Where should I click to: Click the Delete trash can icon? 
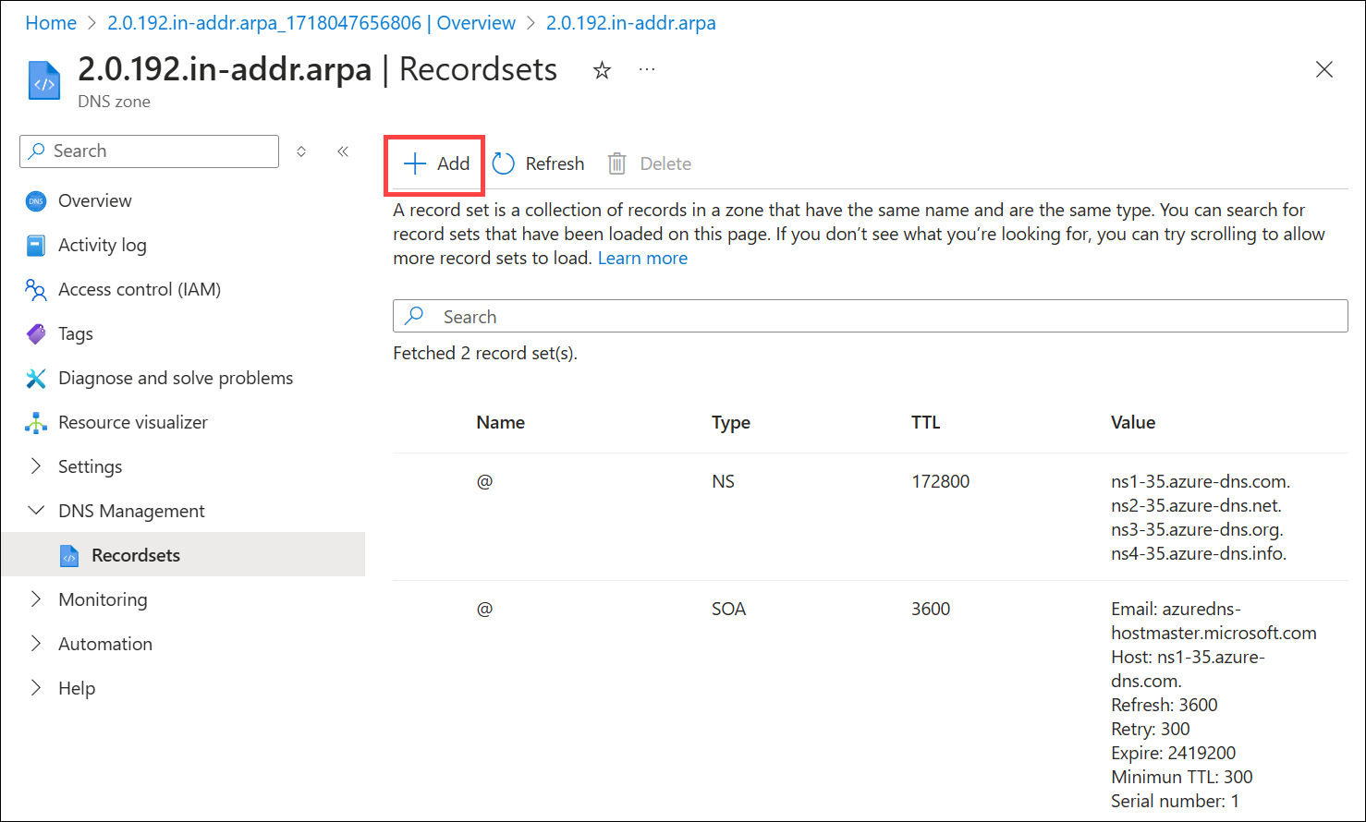(x=616, y=163)
